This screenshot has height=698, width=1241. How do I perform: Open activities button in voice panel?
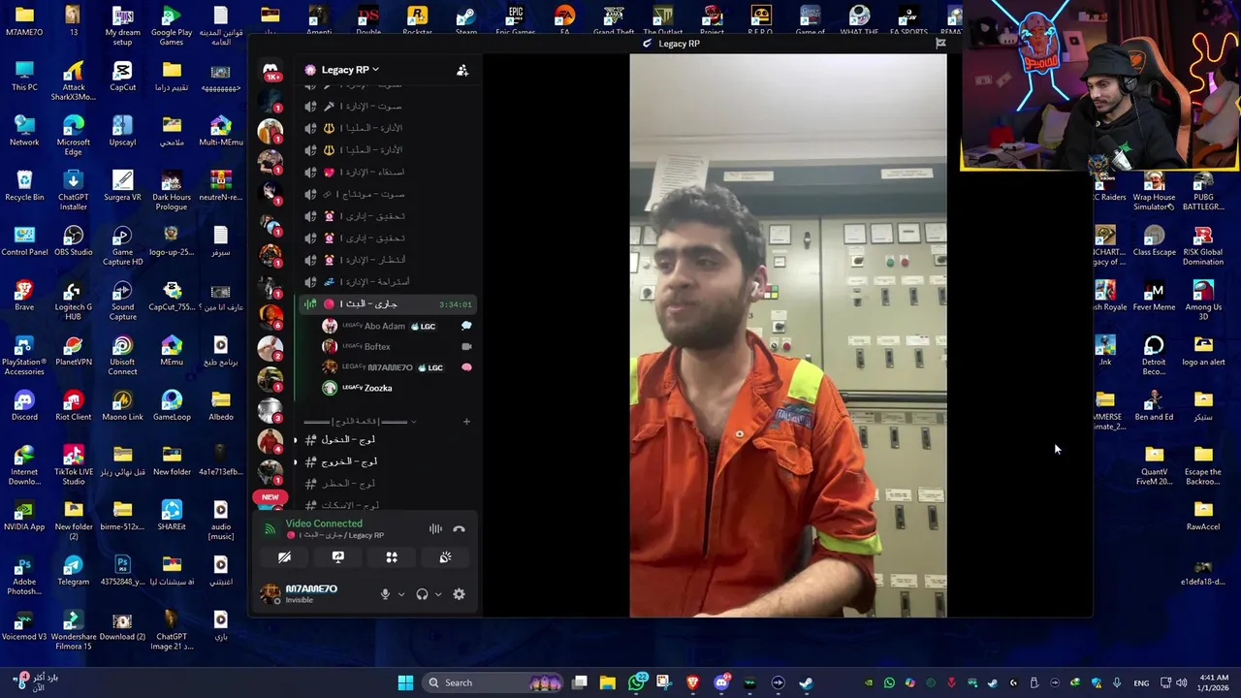coord(392,557)
